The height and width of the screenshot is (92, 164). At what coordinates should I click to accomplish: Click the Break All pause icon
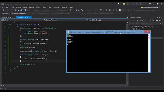coord(76,10)
